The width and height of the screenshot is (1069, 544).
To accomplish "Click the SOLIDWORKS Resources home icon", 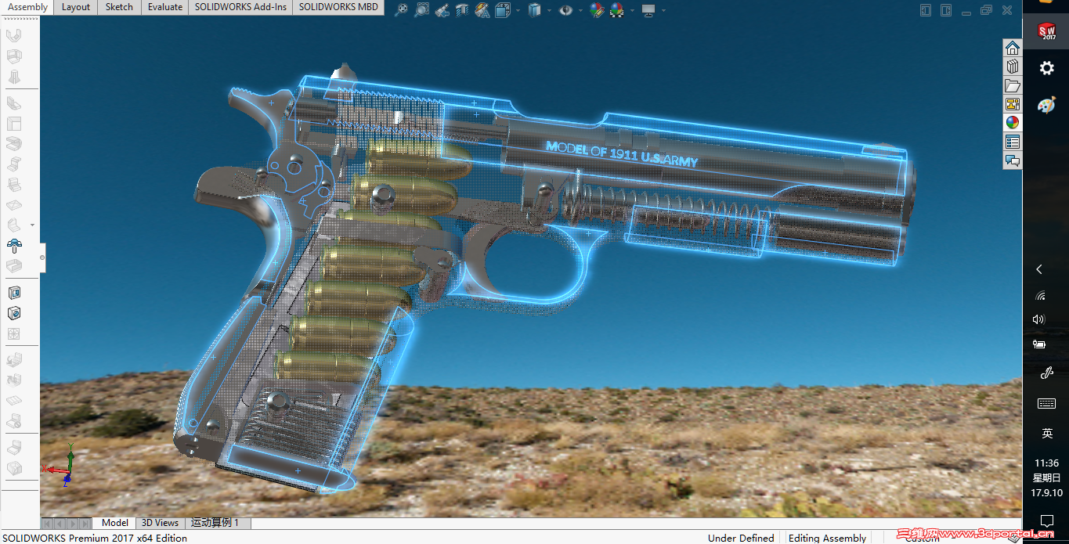I will (x=1012, y=48).
